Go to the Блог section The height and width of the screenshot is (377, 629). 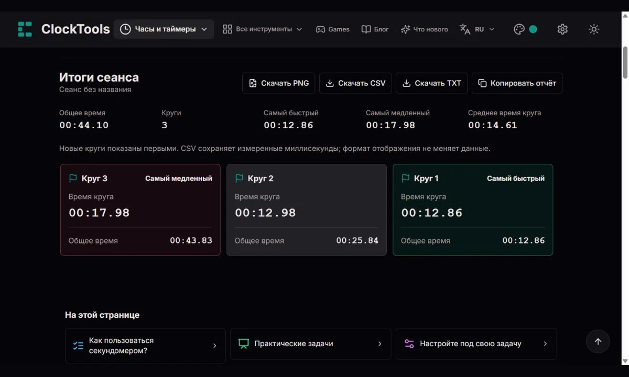pos(375,29)
